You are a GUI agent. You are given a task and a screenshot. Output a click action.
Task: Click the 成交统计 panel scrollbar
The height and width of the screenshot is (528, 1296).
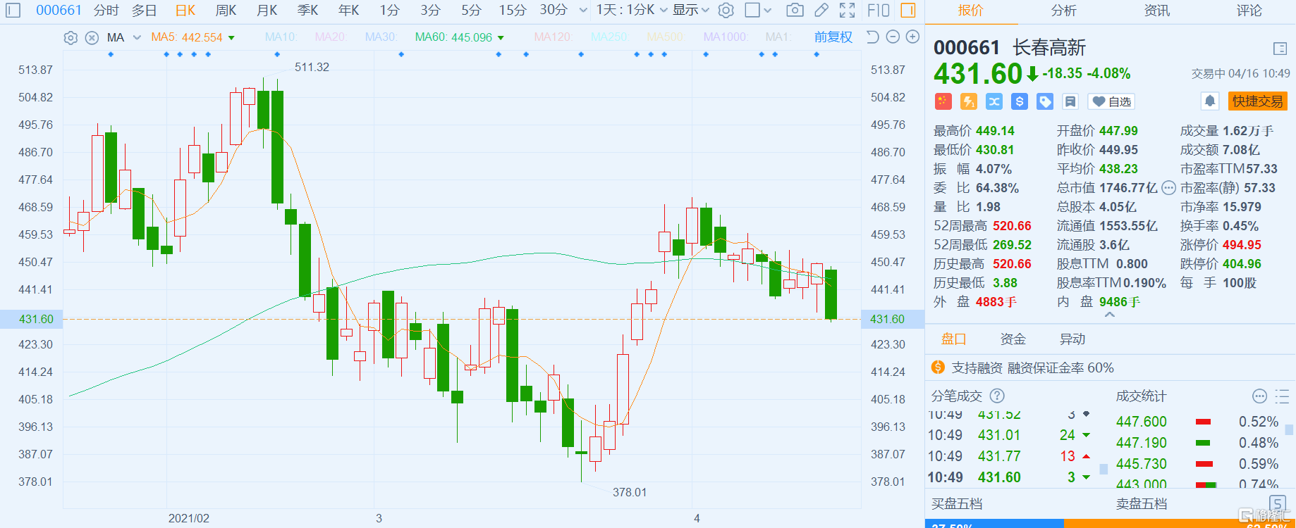tap(1290, 429)
